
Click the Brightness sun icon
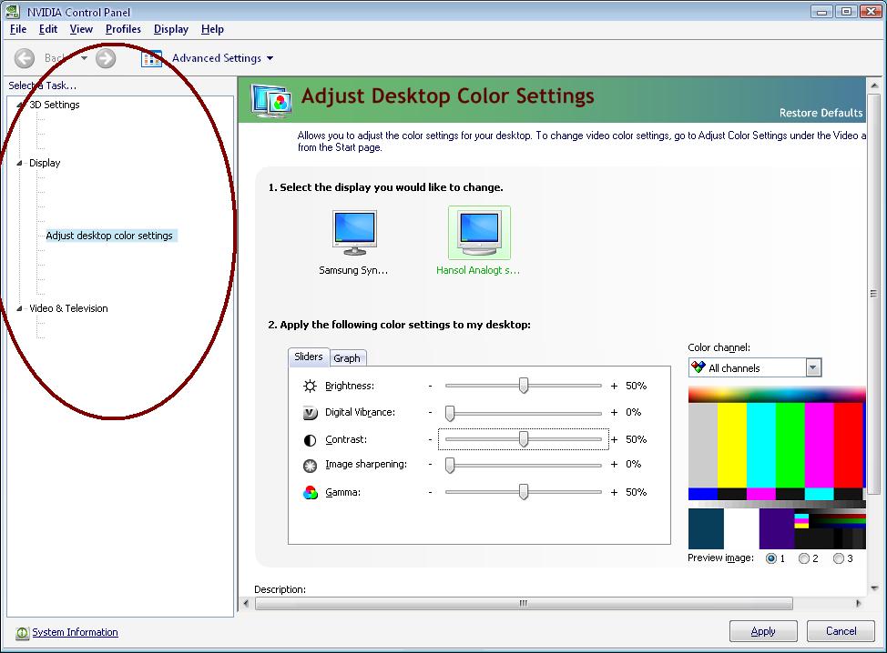point(310,386)
